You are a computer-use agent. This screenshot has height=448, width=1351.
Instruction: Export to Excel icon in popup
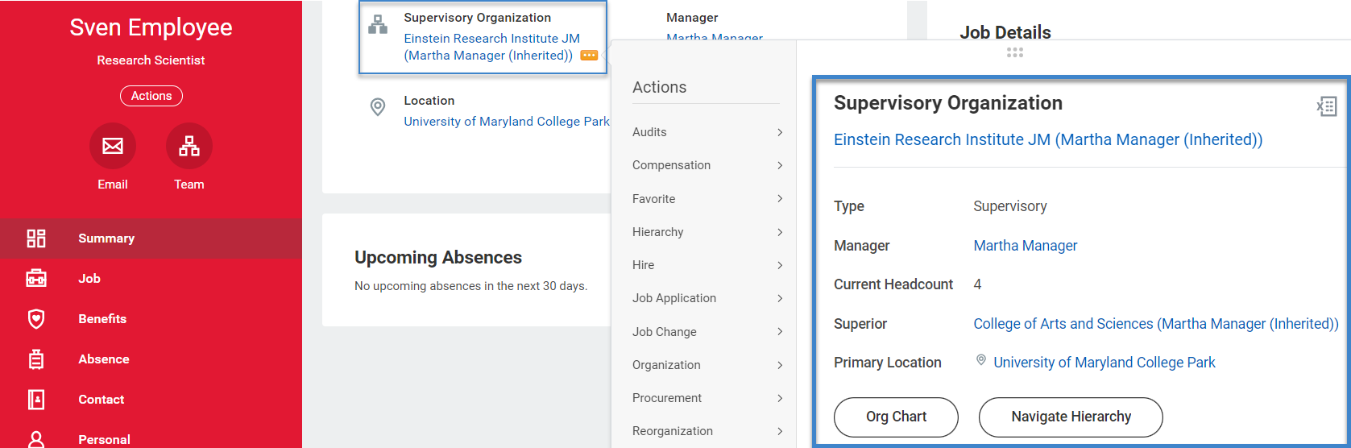pos(1326,106)
